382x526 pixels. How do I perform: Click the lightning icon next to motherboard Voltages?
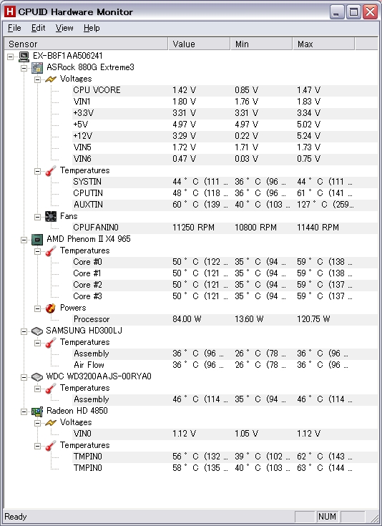tap(51, 79)
